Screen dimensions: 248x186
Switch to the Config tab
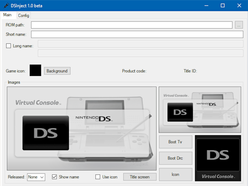pyautogui.click(x=24, y=15)
